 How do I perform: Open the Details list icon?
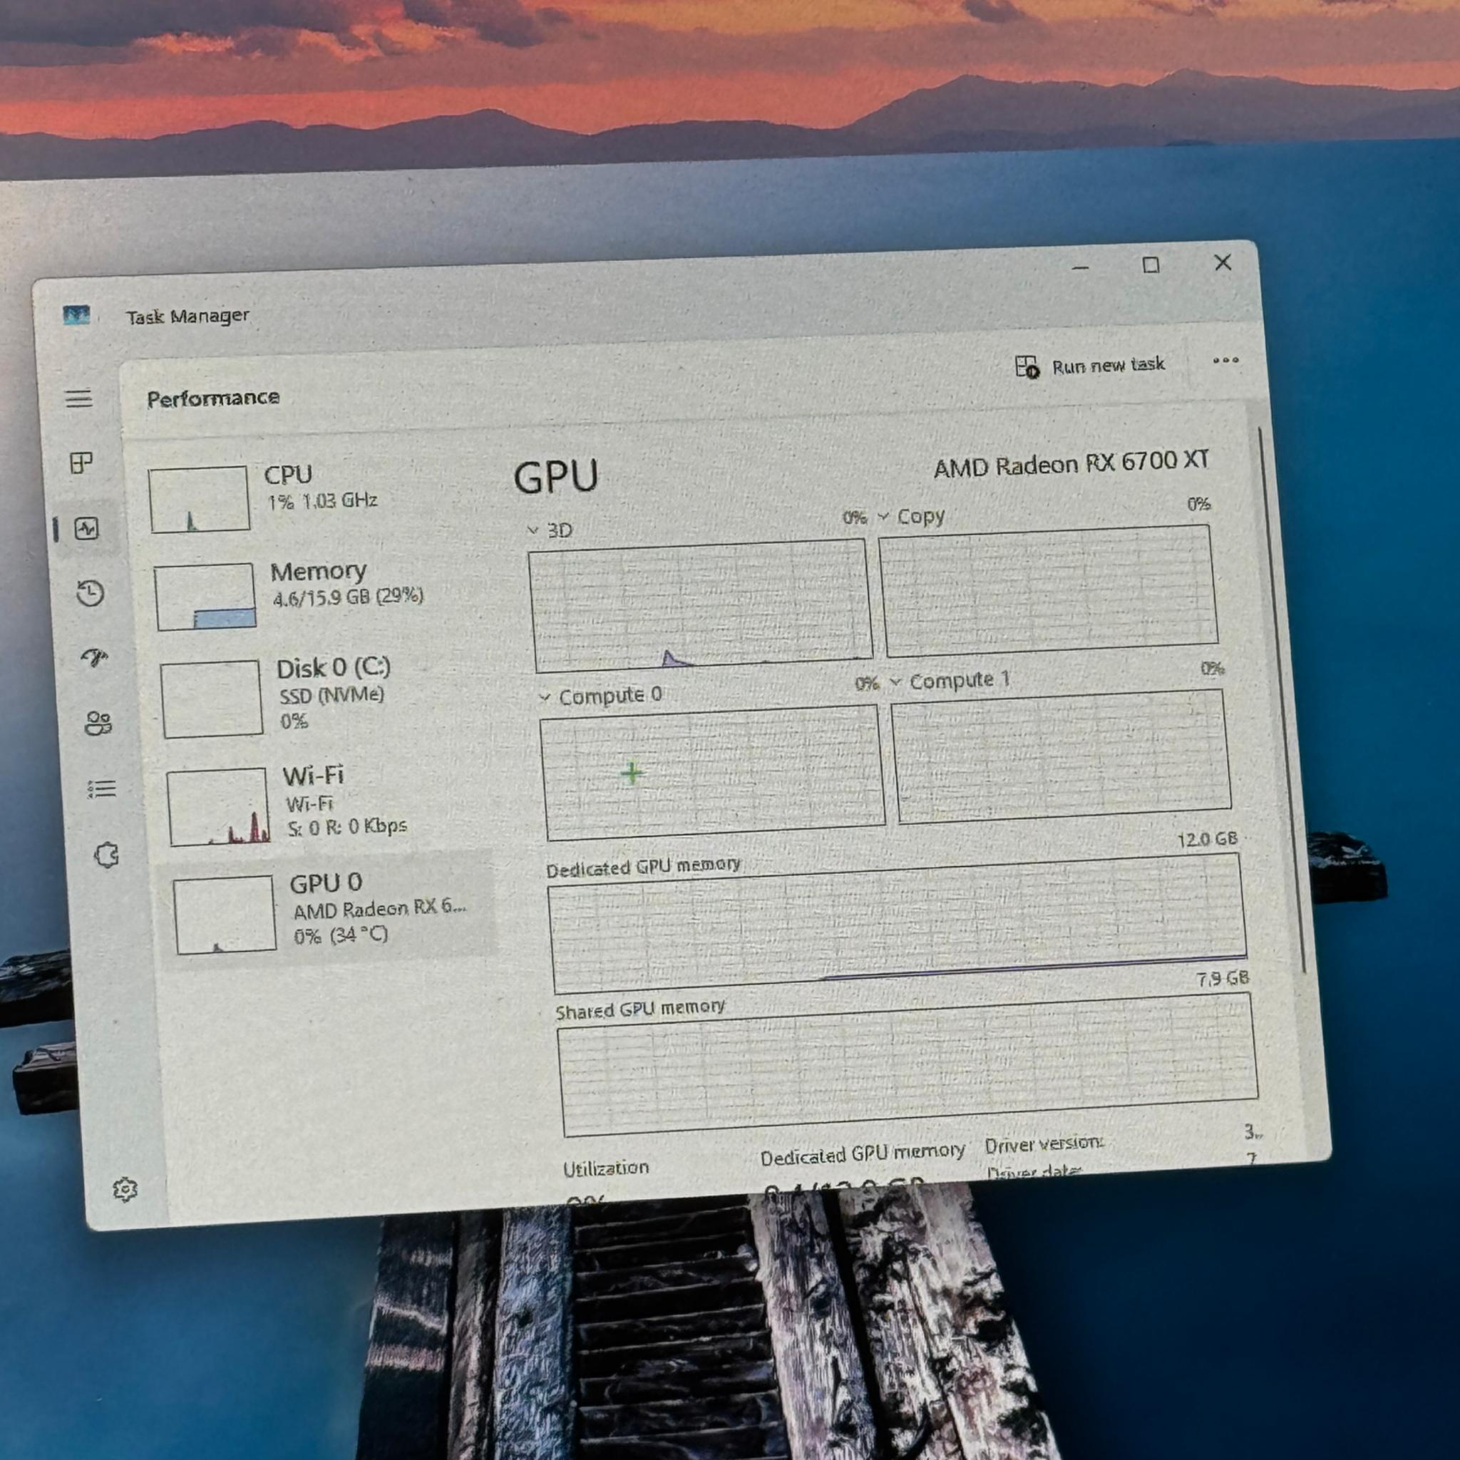tap(101, 789)
